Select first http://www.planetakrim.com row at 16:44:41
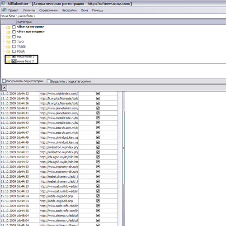The image size is (226, 226). 59,108
